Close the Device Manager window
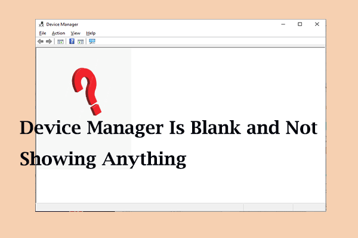358x238 pixels. point(316,24)
